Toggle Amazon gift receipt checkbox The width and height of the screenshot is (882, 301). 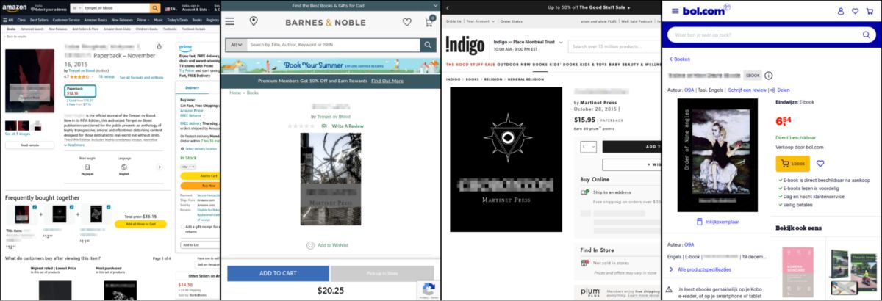(x=182, y=227)
